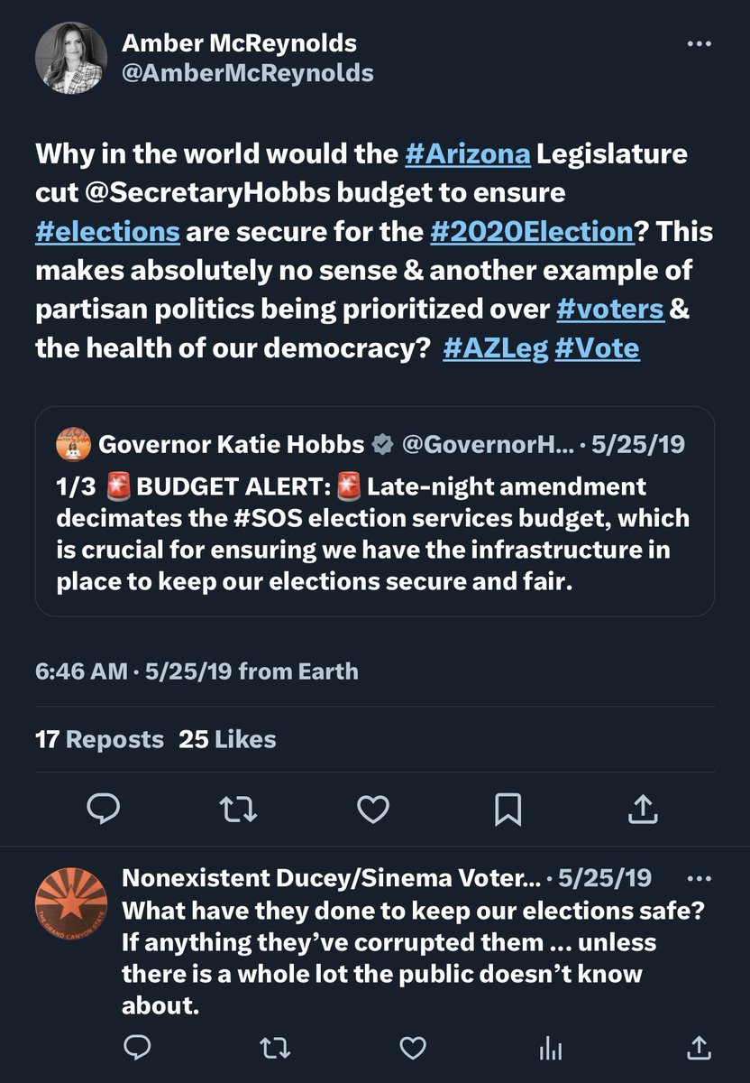
Task: Share the Nonexistent Ducey/Sinema reply
Action: point(699,1047)
